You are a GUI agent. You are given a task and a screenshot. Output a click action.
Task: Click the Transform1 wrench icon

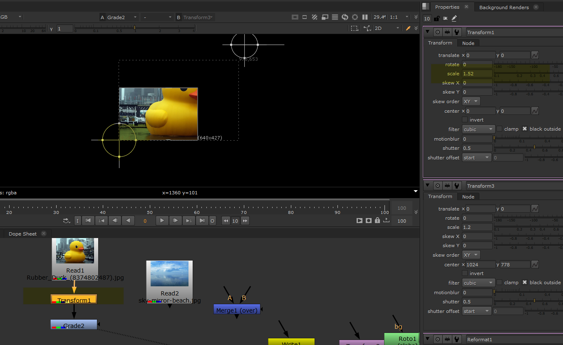coord(457,32)
